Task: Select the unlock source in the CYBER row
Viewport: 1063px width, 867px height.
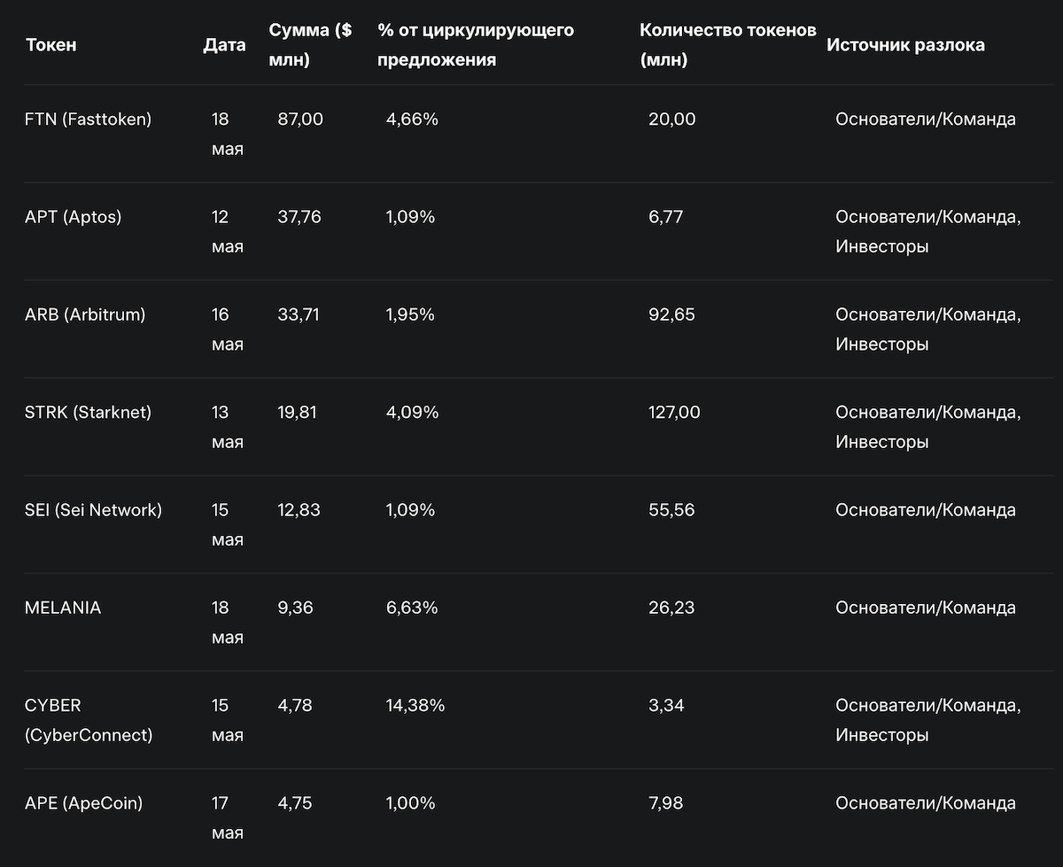Action: click(928, 719)
